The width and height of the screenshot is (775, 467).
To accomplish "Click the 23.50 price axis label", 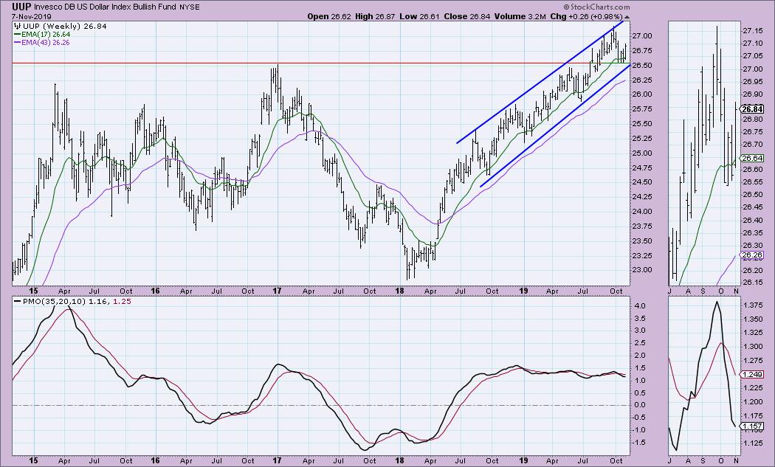I will (641, 241).
